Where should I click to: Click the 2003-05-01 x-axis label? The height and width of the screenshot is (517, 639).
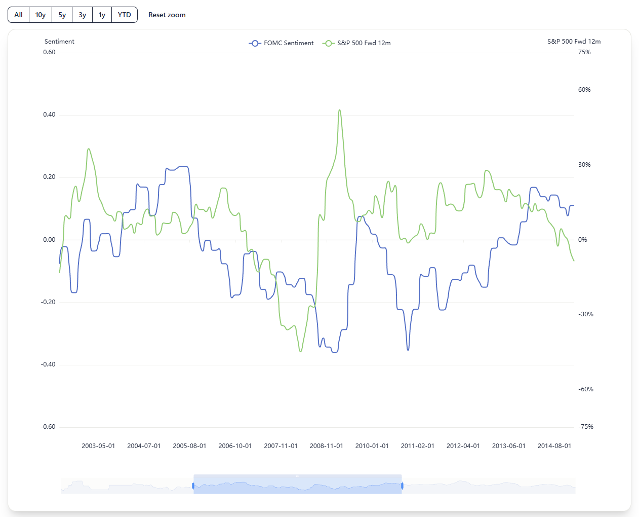pyautogui.click(x=98, y=446)
